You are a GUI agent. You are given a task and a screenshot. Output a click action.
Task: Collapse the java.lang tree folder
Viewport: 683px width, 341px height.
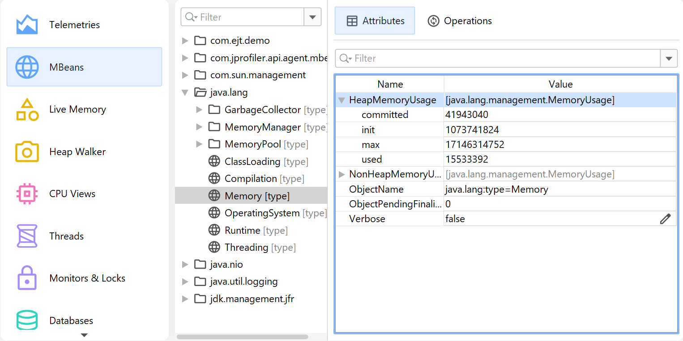coord(185,93)
